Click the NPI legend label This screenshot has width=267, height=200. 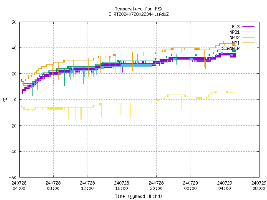(236, 43)
